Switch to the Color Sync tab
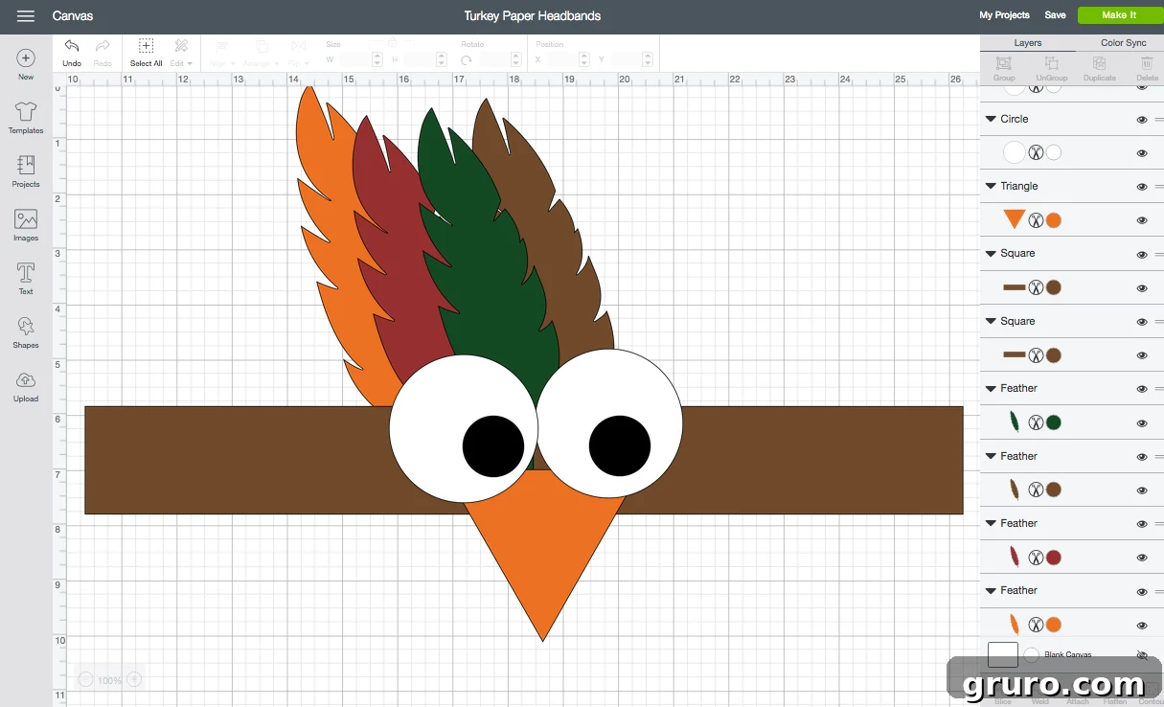The width and height of the screenshot is (1164, 707). click(x=1123, y=43)
